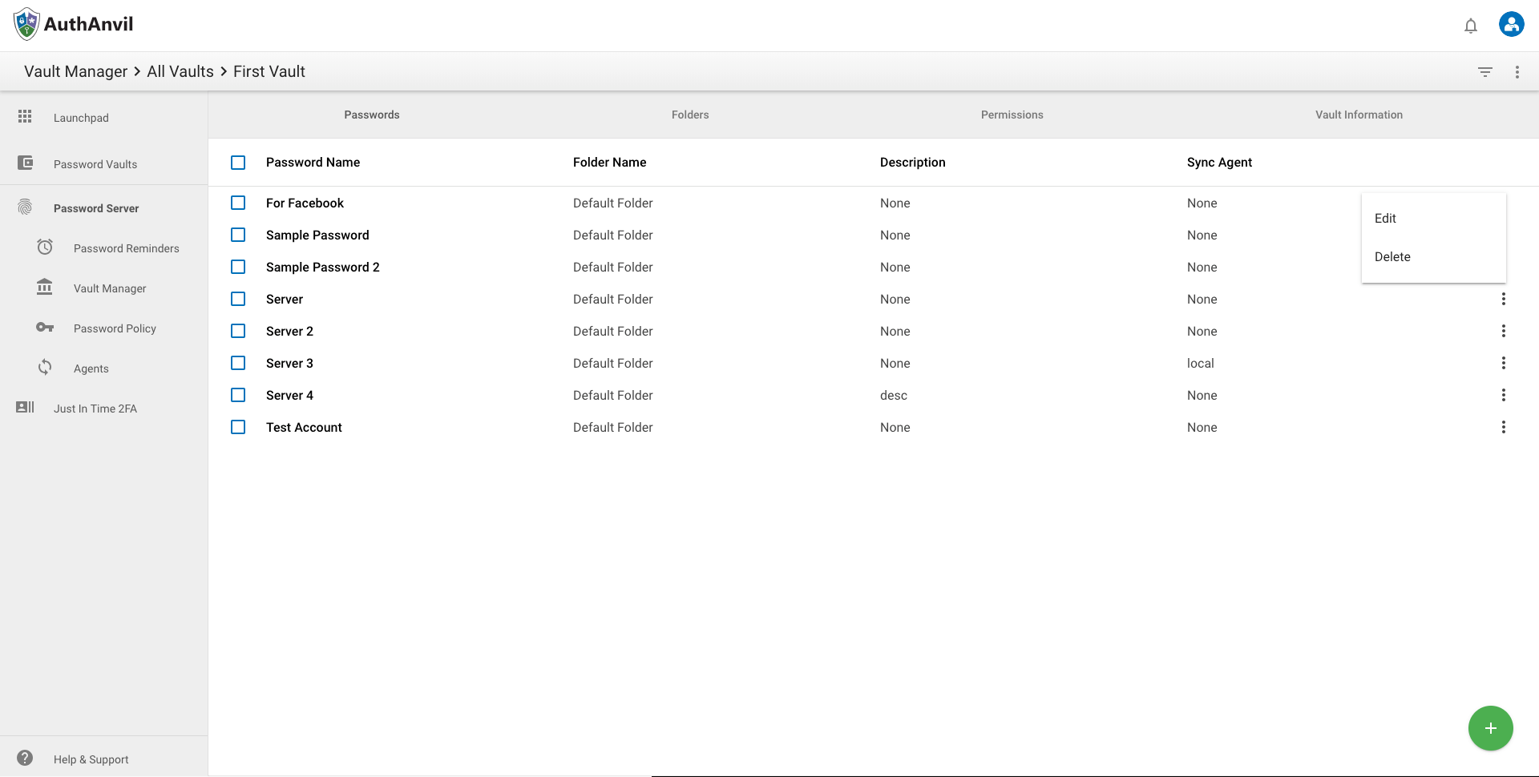This screenshot has height=777, width=1539.
Task: Check the Server row checkbox
Action: coord(238,299)
